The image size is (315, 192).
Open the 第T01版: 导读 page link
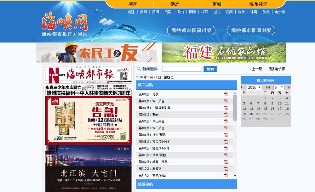tap(148, 94)
